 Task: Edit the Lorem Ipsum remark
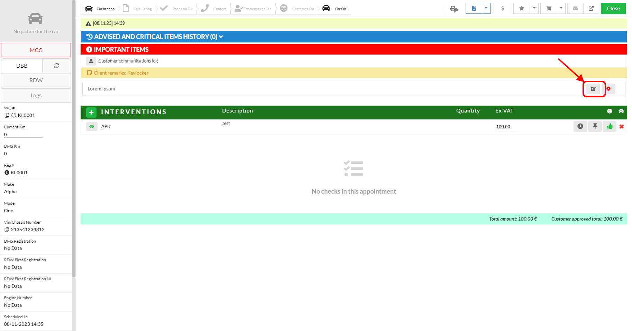tap(593, 89)
